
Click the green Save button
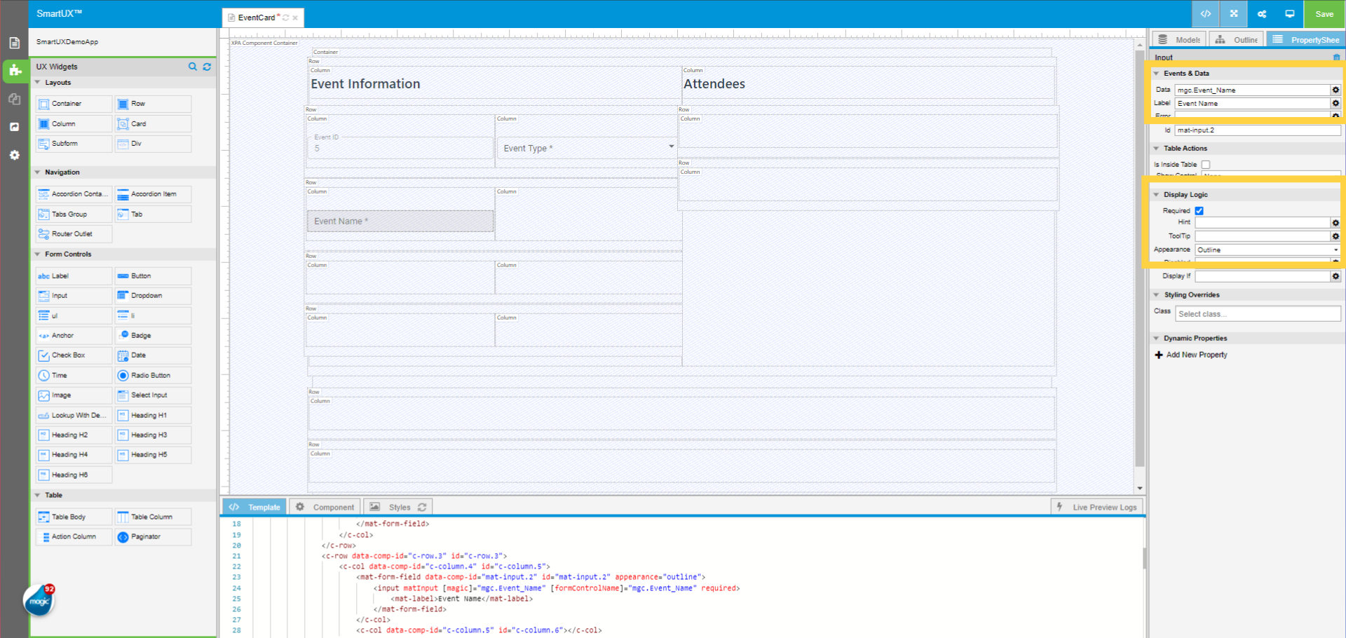click(x=1324, y=13)
